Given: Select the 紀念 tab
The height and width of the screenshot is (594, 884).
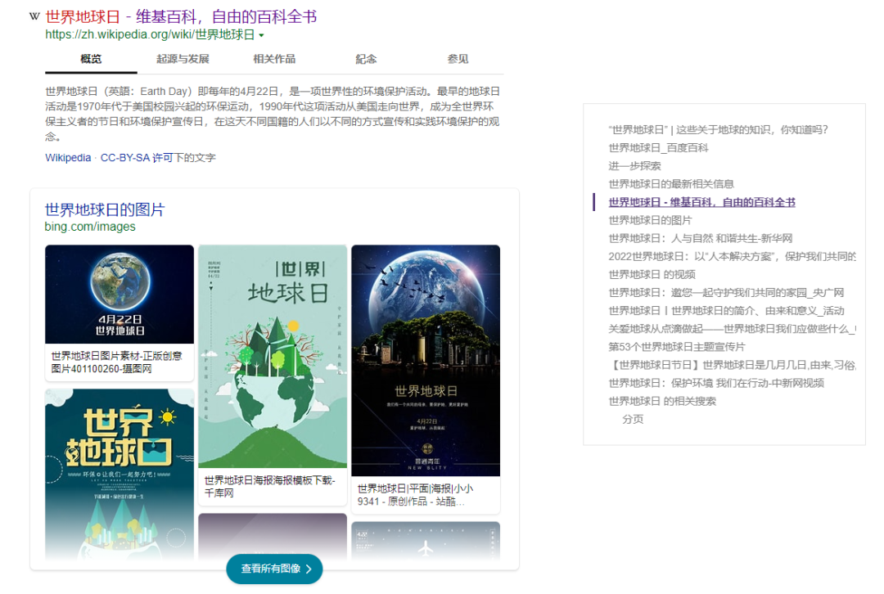Looking at the screenshot, I should click(x=366, y=59).
